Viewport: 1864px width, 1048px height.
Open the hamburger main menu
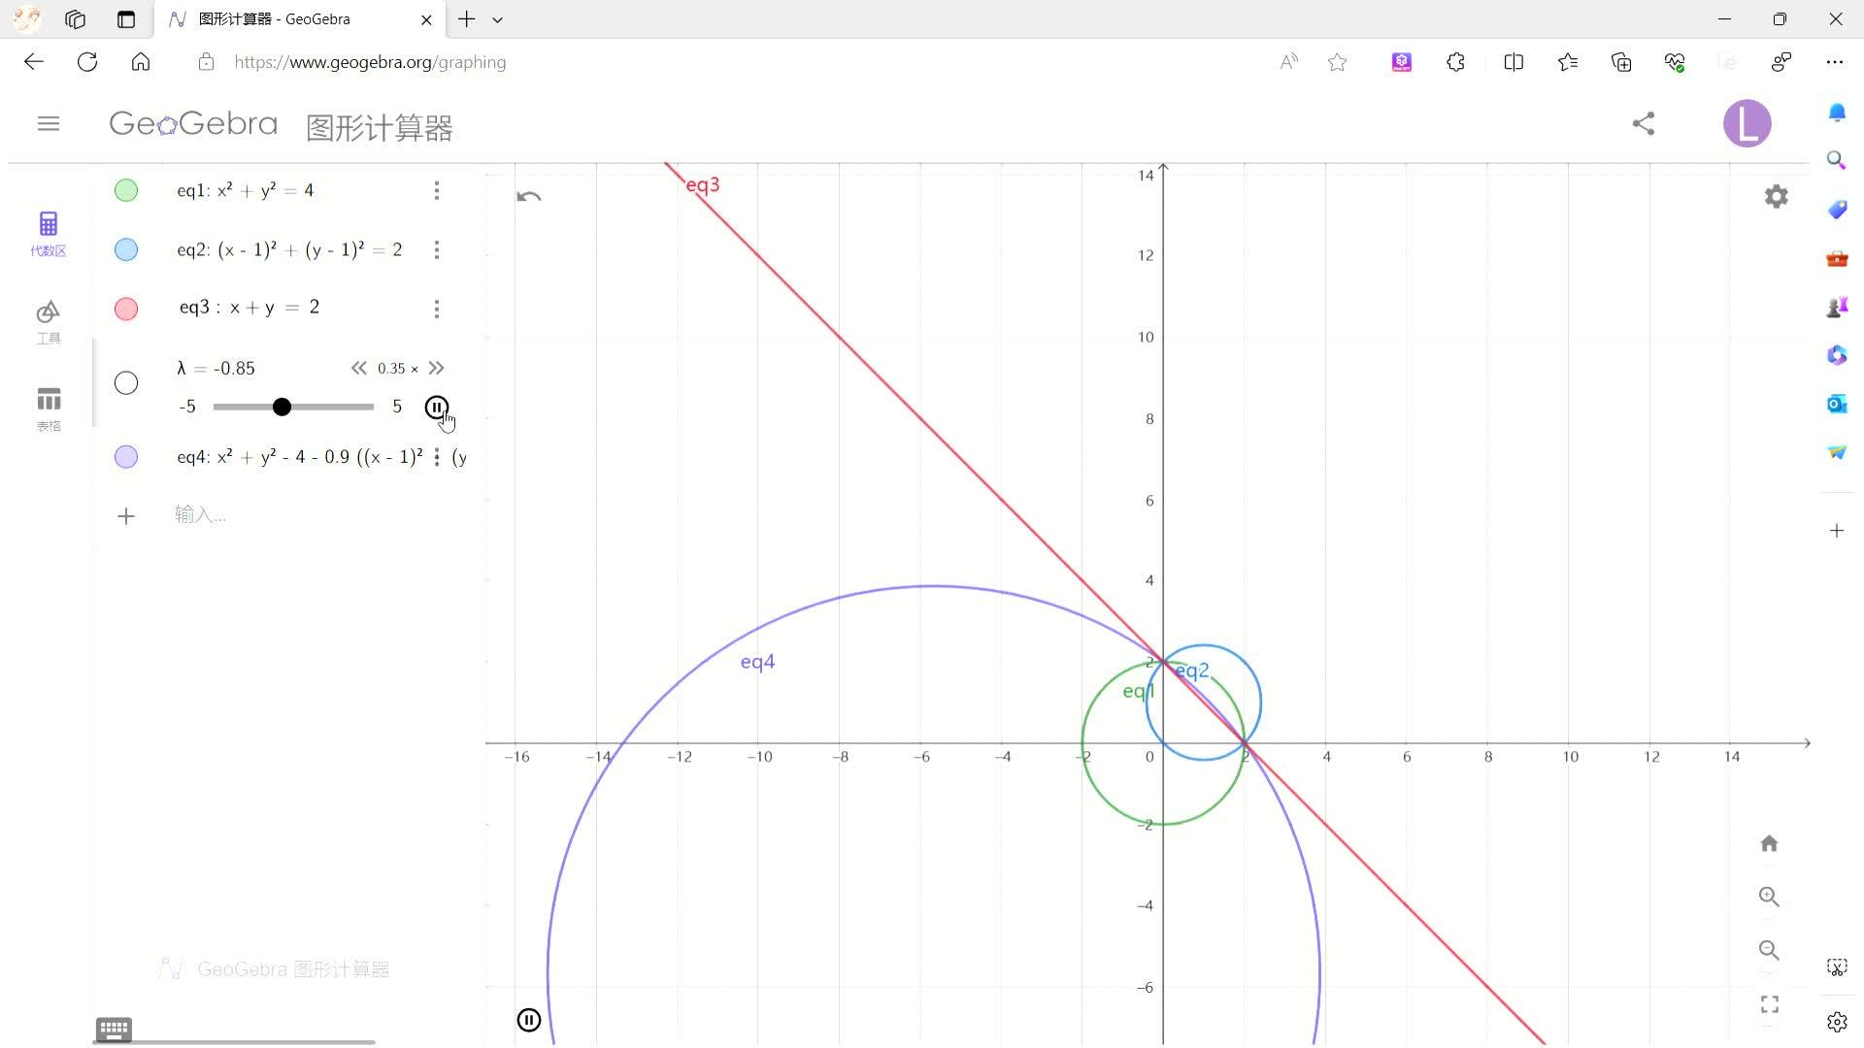pyautogui.click(x=49, y=123)
